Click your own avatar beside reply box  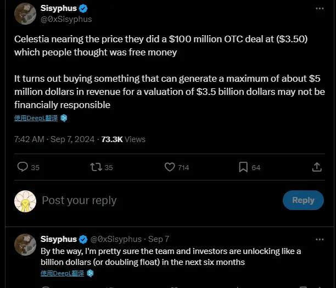pyautogui.click(x=25, y=201)
